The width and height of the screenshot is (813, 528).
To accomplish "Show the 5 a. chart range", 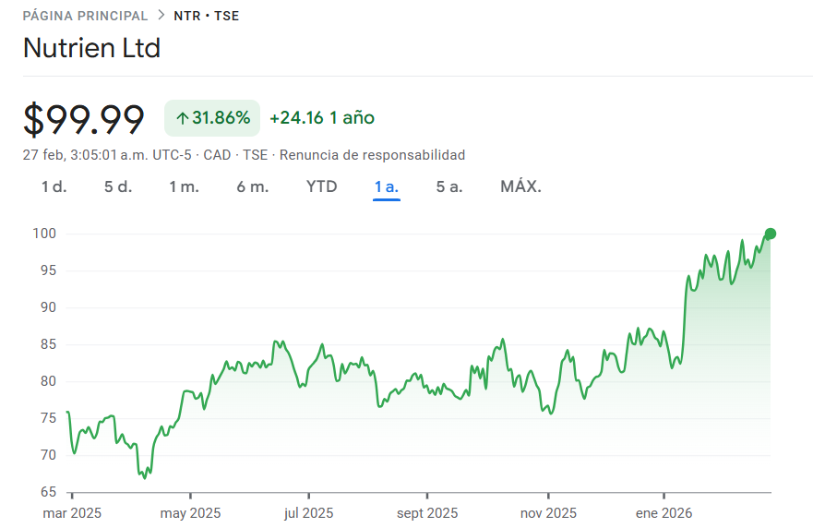I will pyautogui.click(x=449, y=186).
